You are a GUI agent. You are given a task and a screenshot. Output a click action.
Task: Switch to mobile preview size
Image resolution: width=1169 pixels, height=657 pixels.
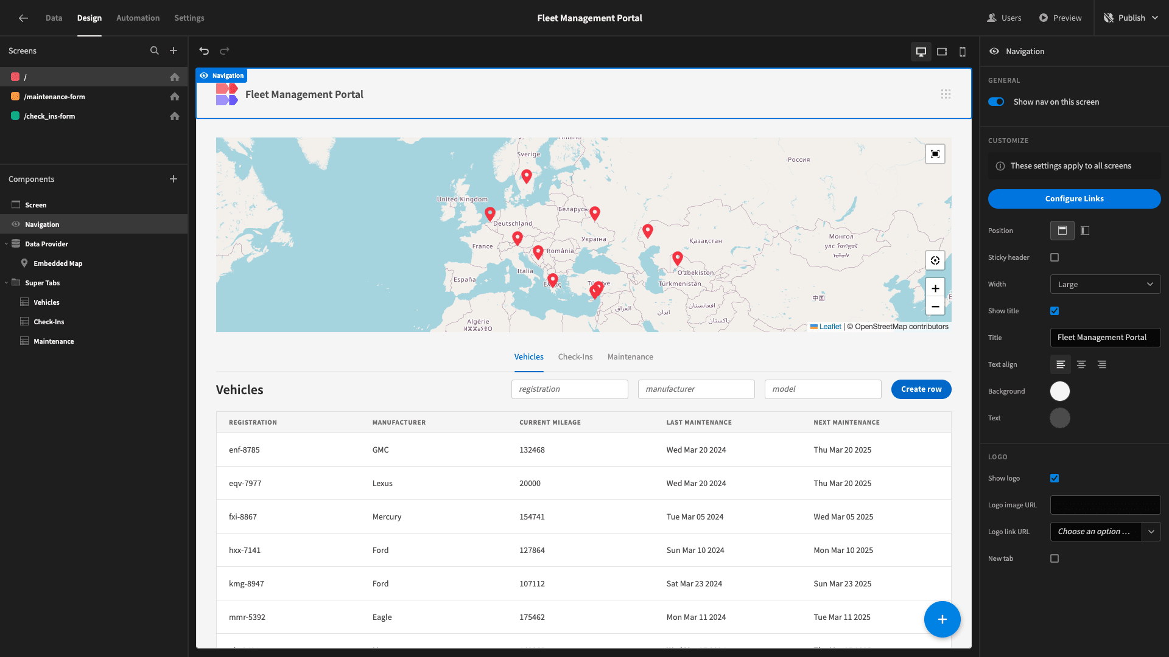tap(963, 52)
